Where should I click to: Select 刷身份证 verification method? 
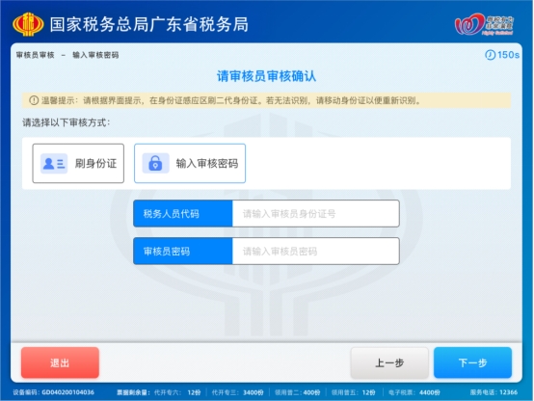(78, 164)
